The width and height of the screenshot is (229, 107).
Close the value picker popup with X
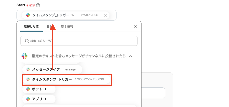click(x=135, y=27)
